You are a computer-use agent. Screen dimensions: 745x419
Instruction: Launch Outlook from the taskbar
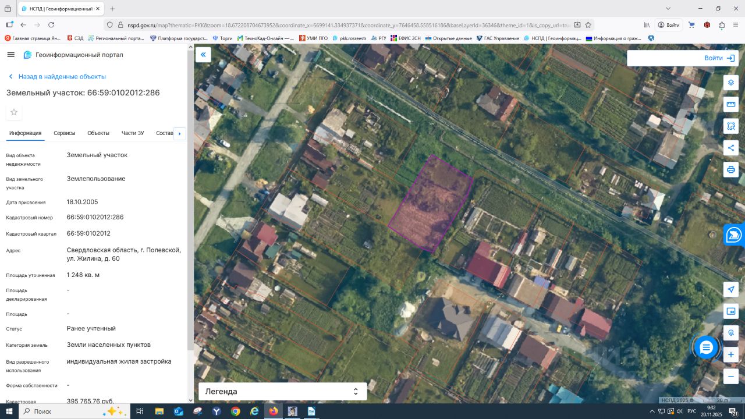[178, 411]
